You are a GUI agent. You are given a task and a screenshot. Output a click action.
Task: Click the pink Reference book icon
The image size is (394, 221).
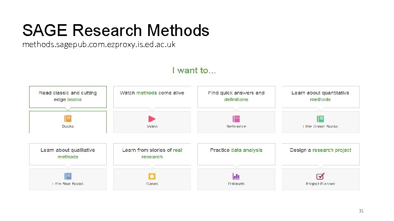point(236,119)
